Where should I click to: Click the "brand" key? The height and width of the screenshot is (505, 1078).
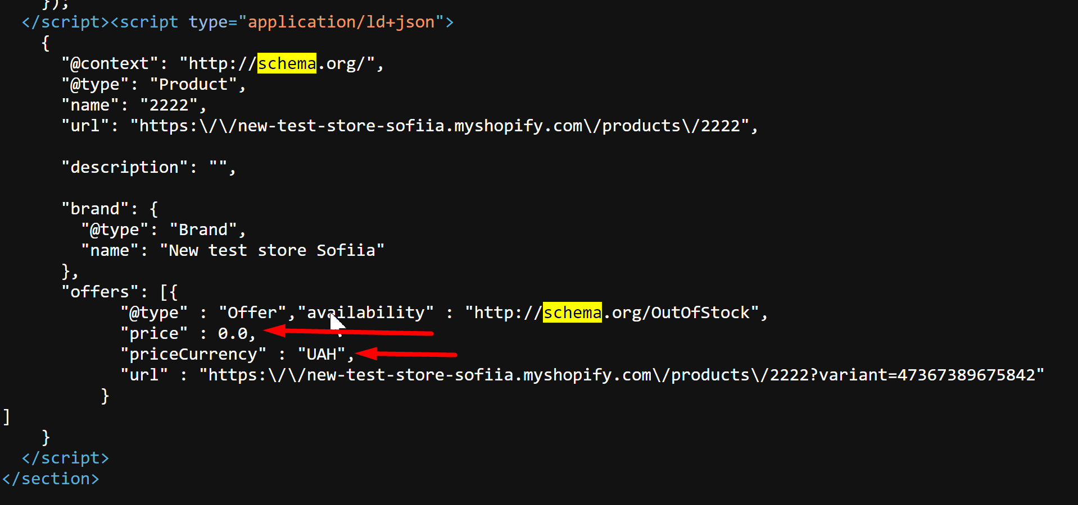(x=95, y=209)
